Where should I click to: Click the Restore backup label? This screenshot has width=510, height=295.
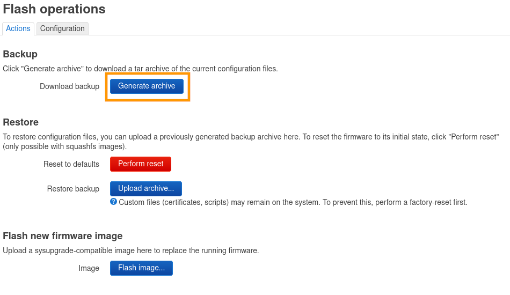pyautogui.click(x=73, y=189)
